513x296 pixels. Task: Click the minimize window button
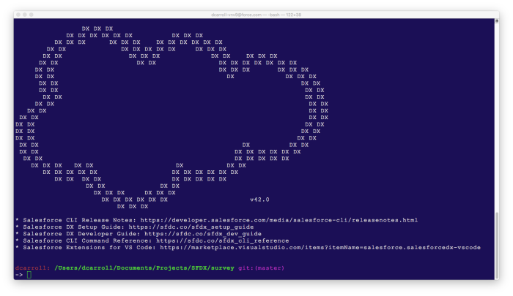click(x=25, y=15)
